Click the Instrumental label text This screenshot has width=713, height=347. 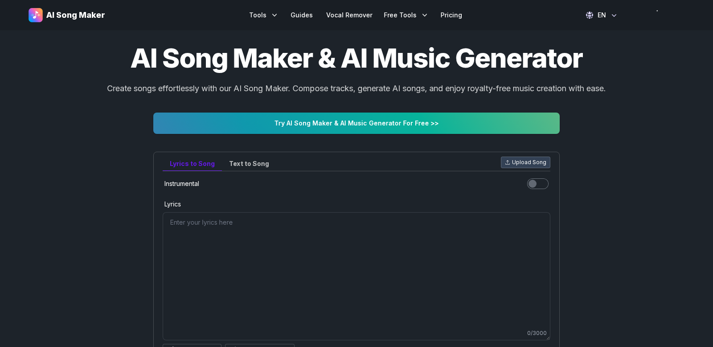(x=182, y=184)
